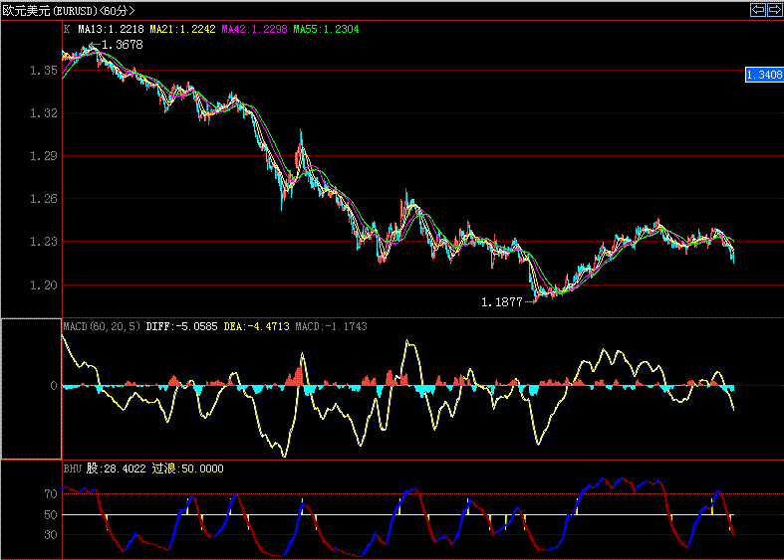This screenshot has height=560, width=784.
Task: Click the DEA:-4.4713 value
Action: 256,326
